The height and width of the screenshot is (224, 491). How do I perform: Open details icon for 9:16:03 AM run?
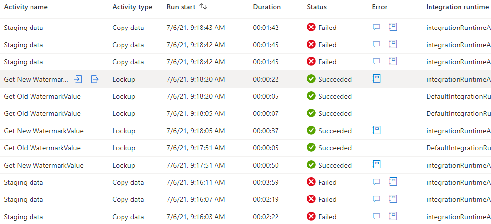393,216
